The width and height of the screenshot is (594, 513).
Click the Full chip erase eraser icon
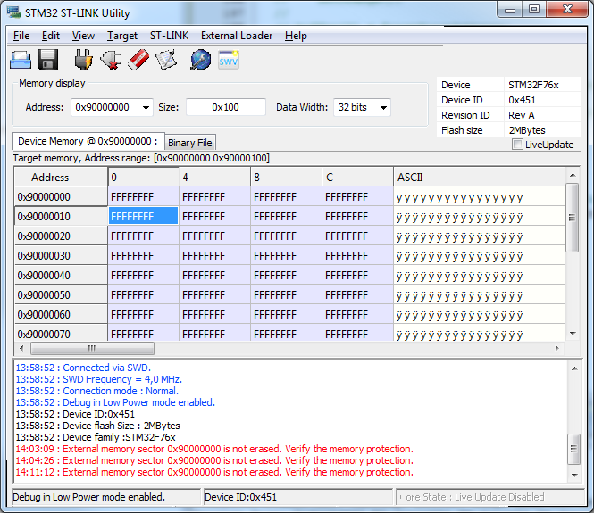(x=138, y=60)
